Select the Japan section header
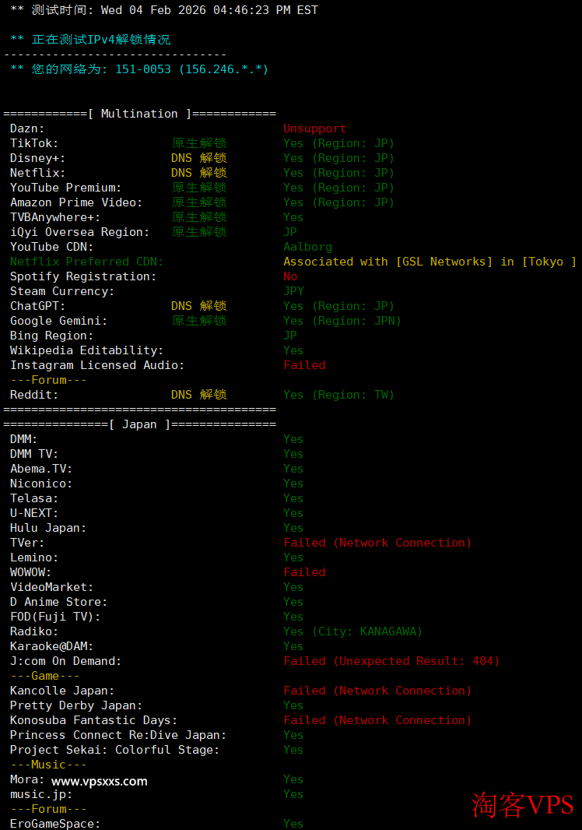Screen dimensions: 582x830 tap(139, 424)
